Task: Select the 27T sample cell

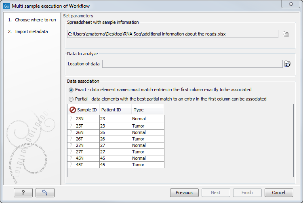Action: pyautogui.click(x=84, y=152)
